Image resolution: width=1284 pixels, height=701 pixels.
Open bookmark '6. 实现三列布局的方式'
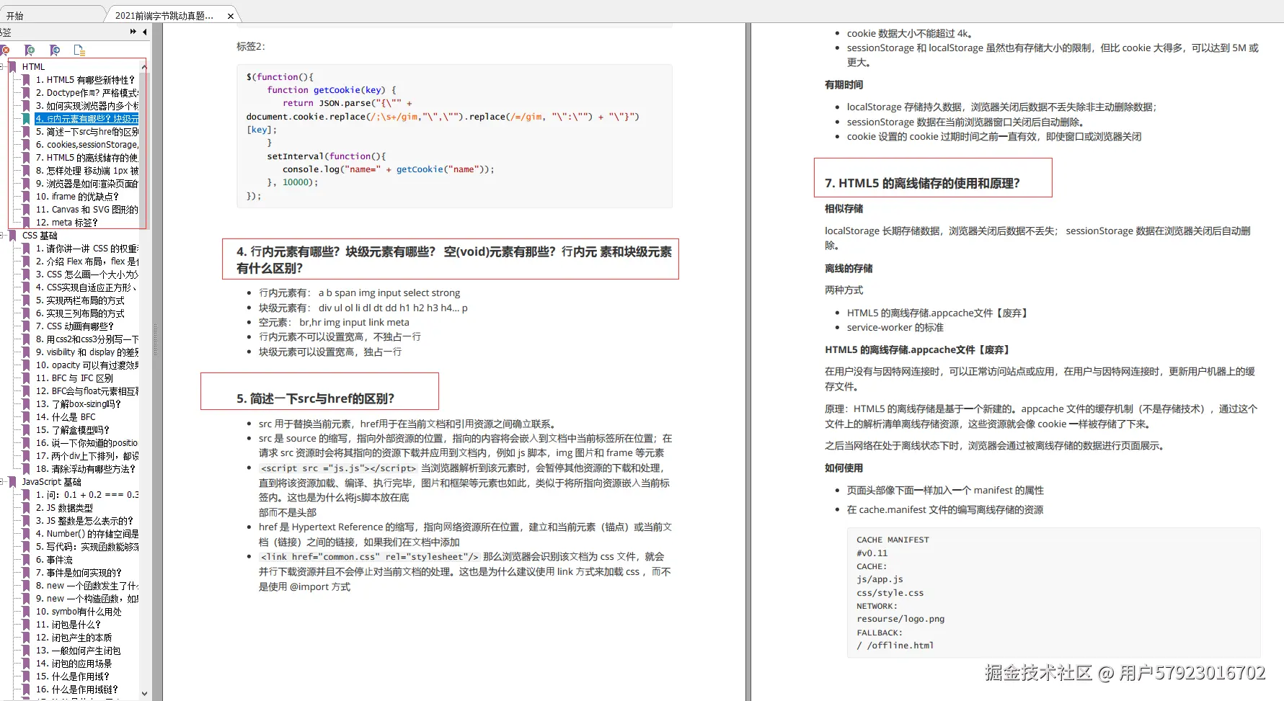click(x=80, y=313)
